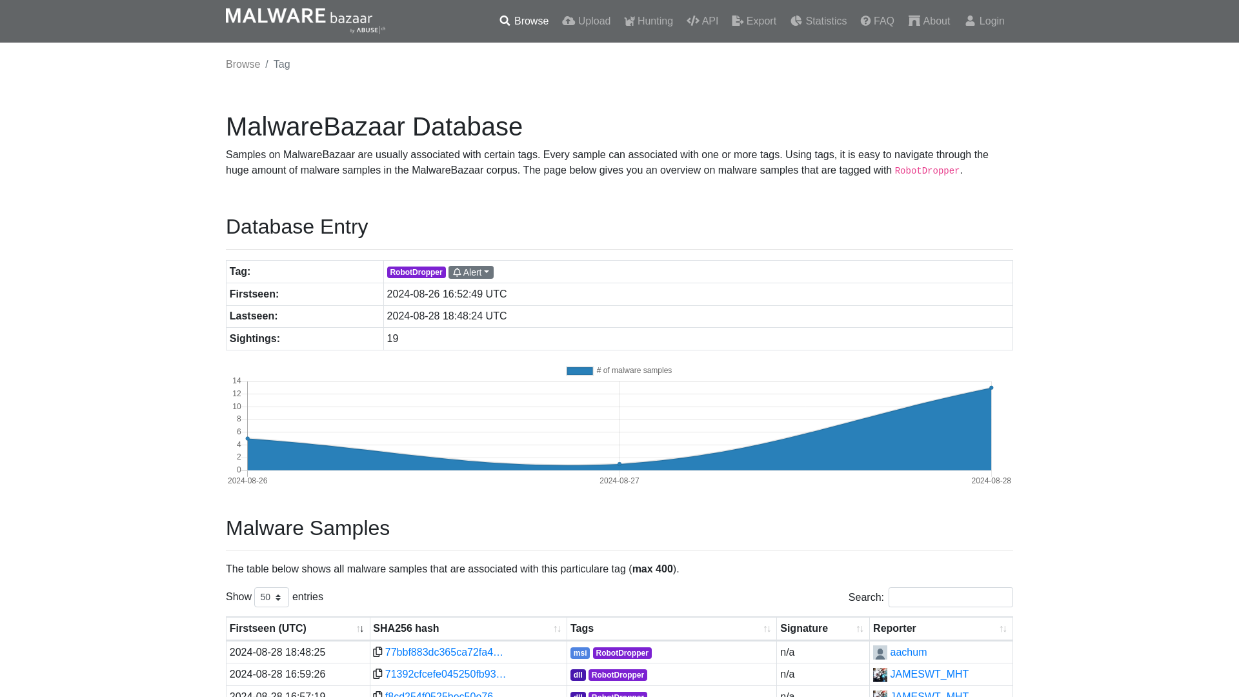Viewport: 1239px width, 697px height.
Task: Sort by Reporter column
Action: tap(941, 629)
